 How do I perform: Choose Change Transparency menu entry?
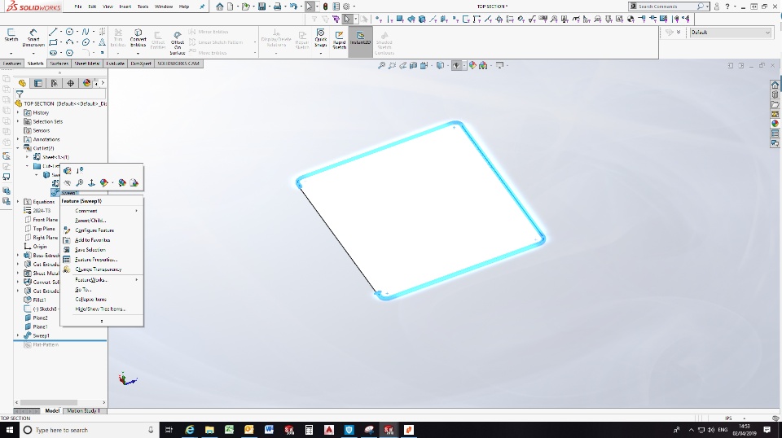(x=99, y=269)
